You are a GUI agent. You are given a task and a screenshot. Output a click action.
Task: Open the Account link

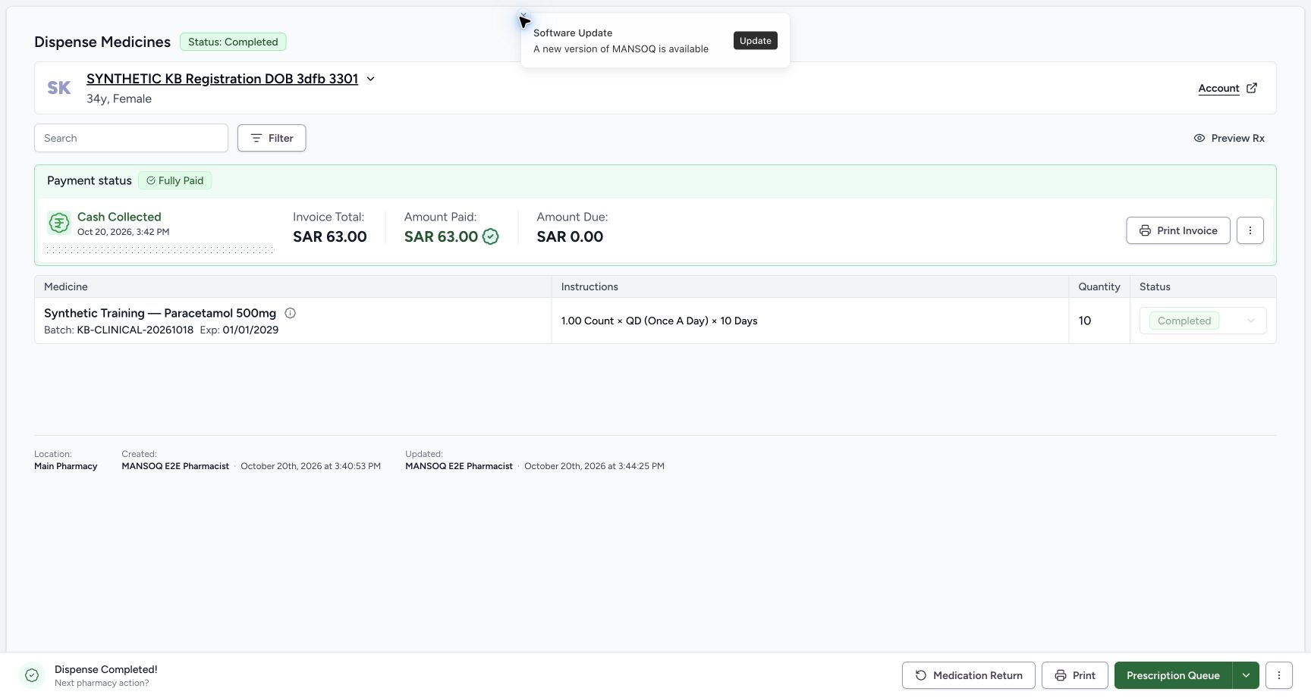[x=1218, y=88]
